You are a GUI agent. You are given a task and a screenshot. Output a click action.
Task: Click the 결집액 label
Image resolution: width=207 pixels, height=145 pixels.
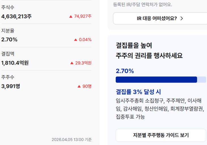pos(8,54)
